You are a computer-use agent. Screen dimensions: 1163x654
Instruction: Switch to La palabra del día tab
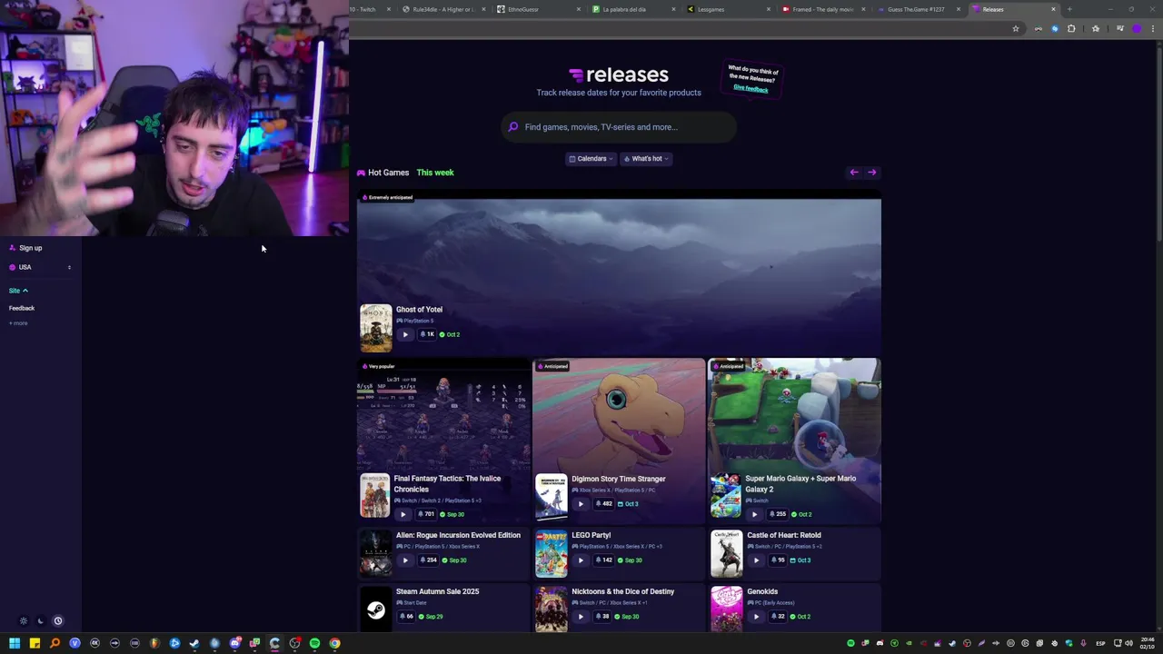(631, 9)
